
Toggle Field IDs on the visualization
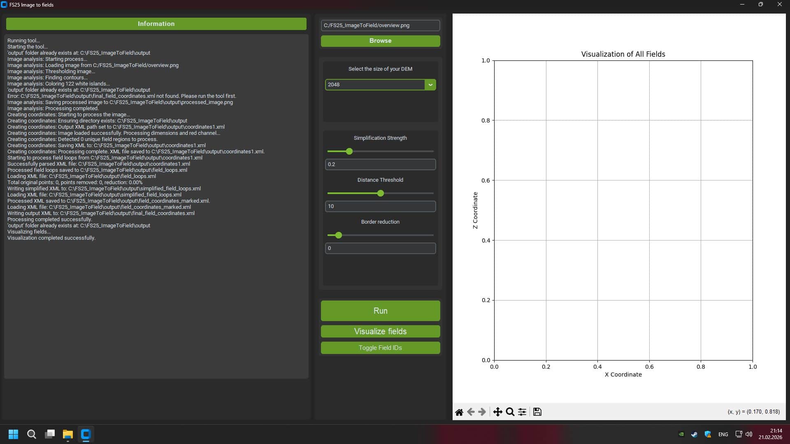click(380, 347)
